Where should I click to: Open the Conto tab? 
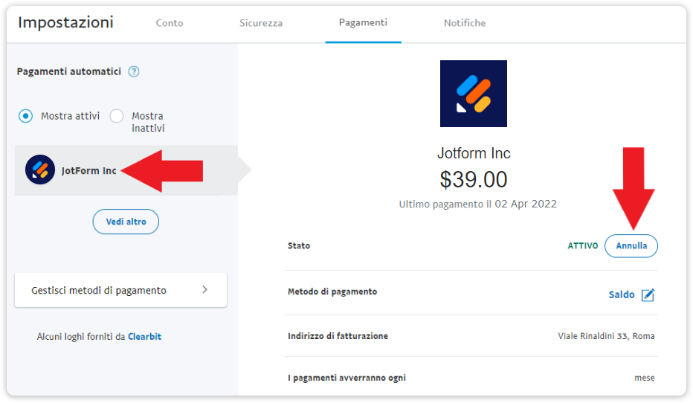click(170, 23)
